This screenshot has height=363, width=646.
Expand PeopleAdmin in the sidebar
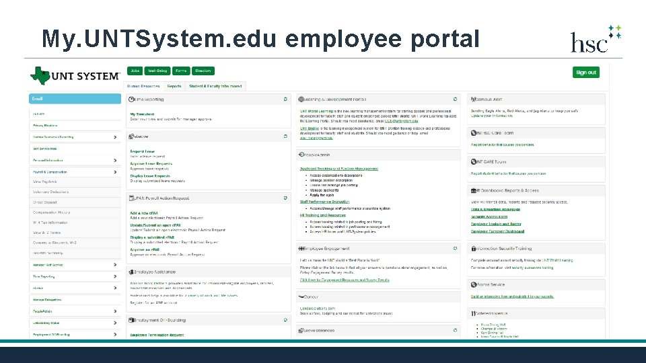115,311
